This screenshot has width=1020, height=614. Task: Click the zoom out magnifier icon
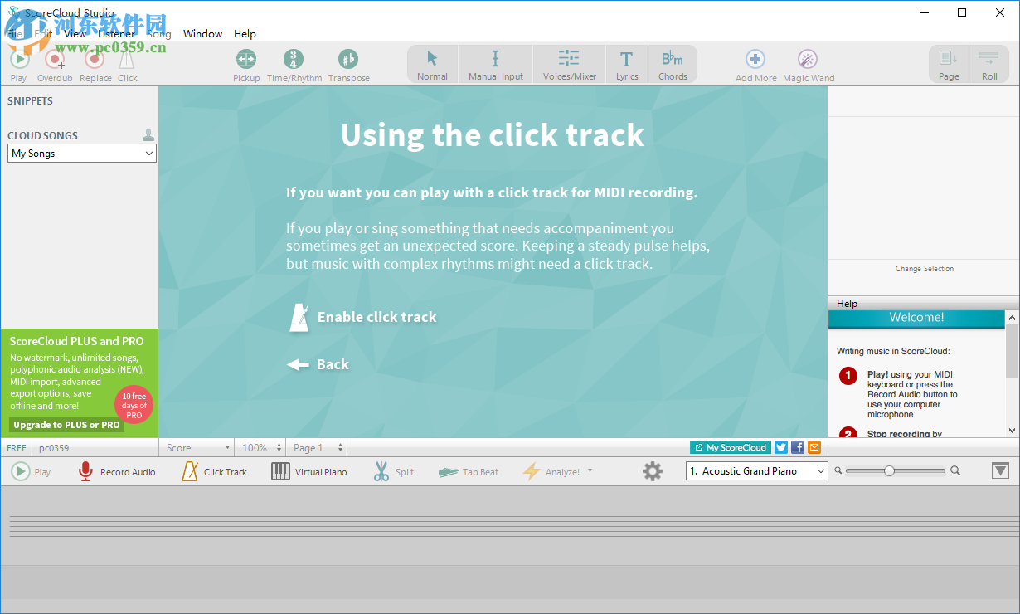coord(838,470)
